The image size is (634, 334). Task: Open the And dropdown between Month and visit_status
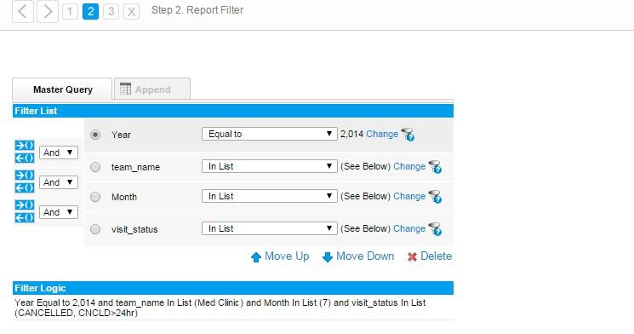click(59, 212)
